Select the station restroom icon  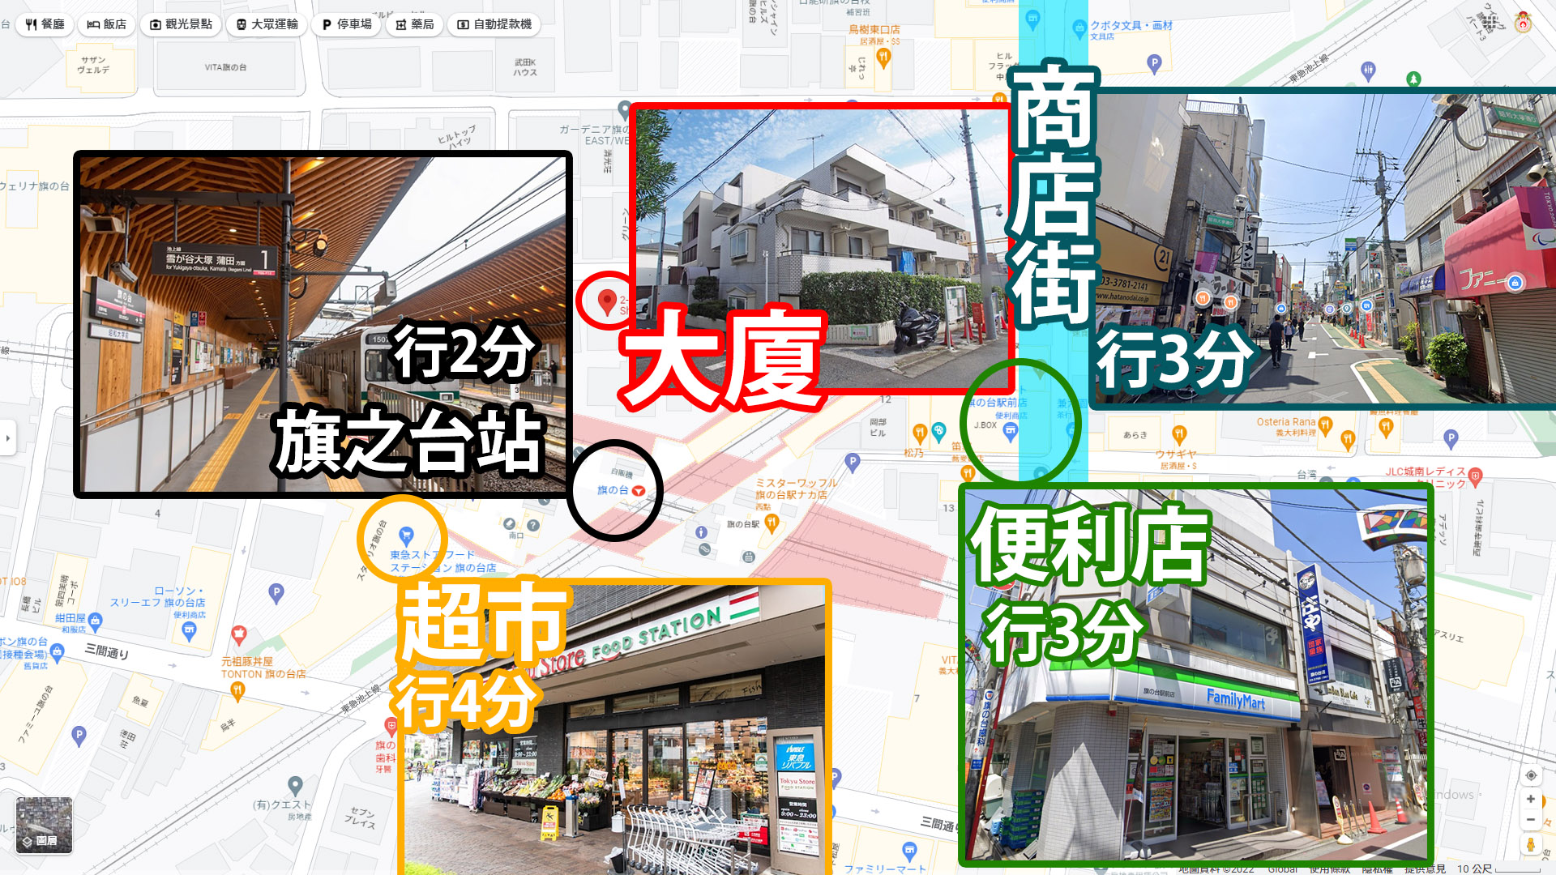coord(702,532)
